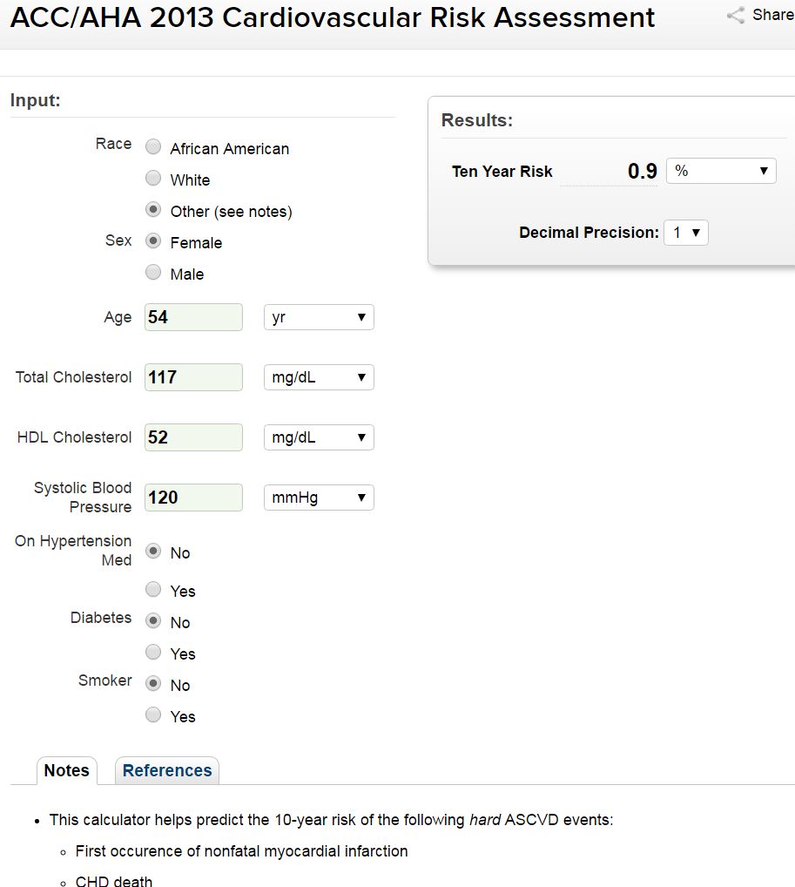
Task: Click the HDL Cholesterol input box
Action: (193, 437)
